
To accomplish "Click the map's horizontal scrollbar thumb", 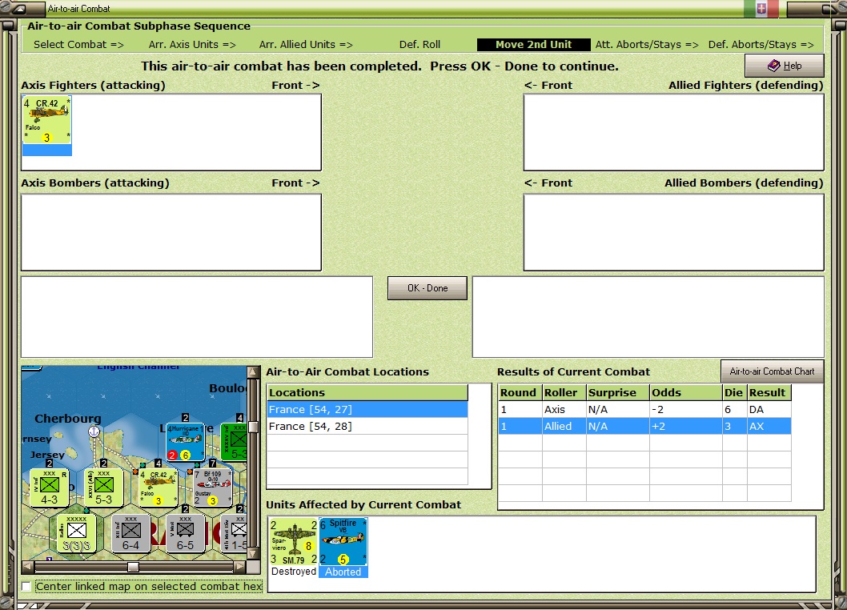I will [x=133, y=567].
